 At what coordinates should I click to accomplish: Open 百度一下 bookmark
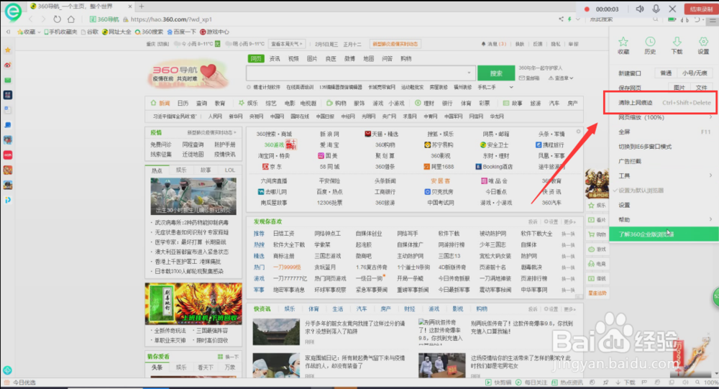(x=182, y=32)
